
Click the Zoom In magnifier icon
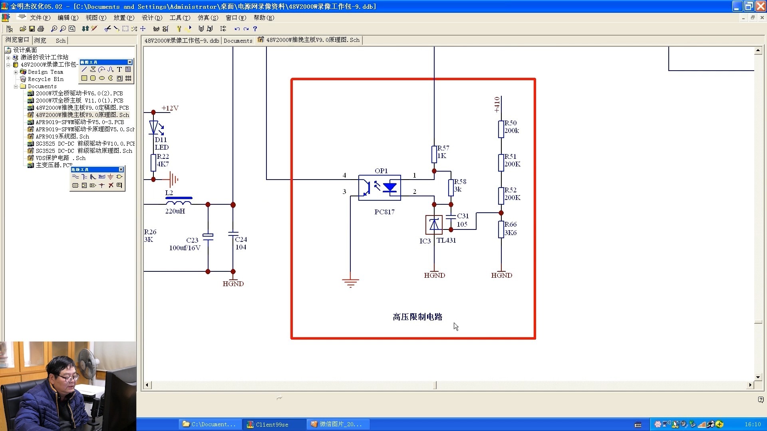[x=54, y=29]
